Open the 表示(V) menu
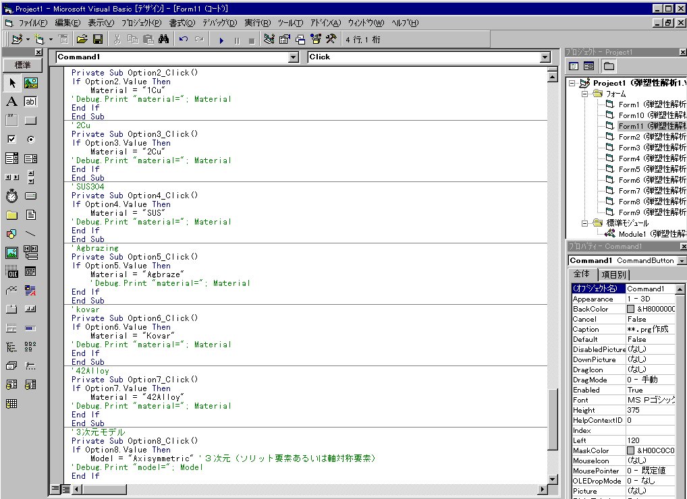 (101, 23)
